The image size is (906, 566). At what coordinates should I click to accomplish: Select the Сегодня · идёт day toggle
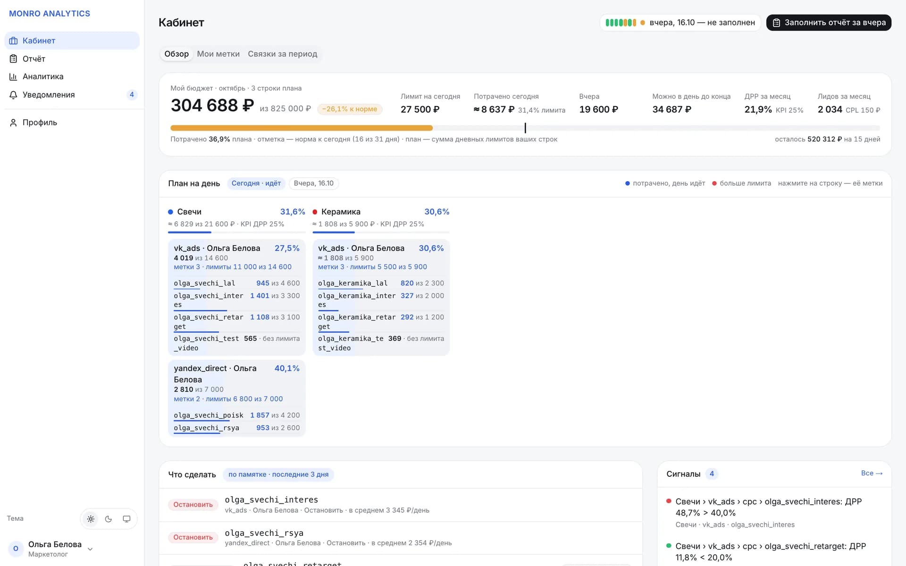256,183
